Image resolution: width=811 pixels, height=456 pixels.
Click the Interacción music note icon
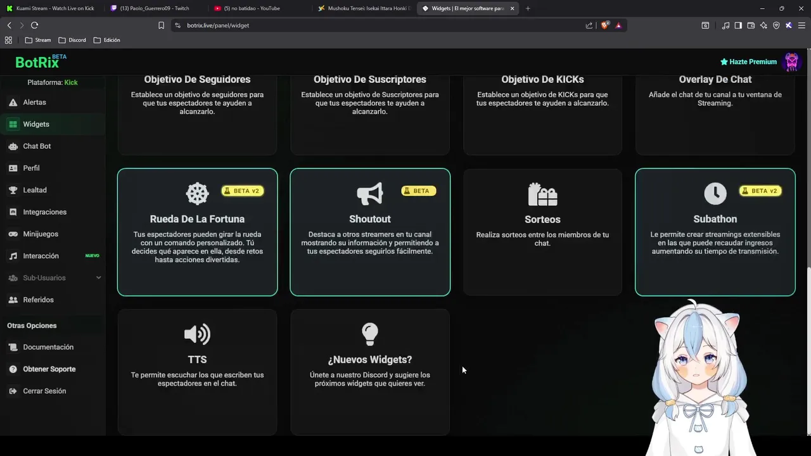[13, 256]
